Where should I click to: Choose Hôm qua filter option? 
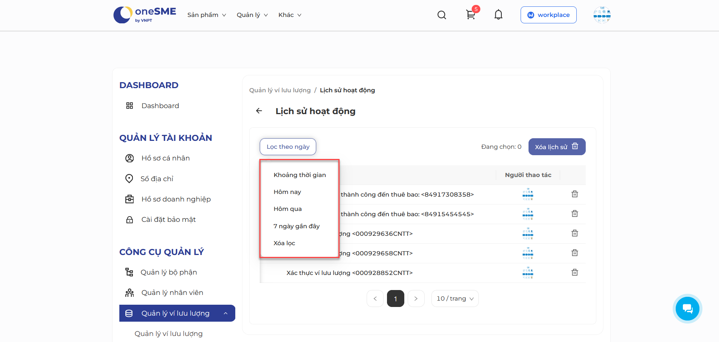(x=288, y=209)
